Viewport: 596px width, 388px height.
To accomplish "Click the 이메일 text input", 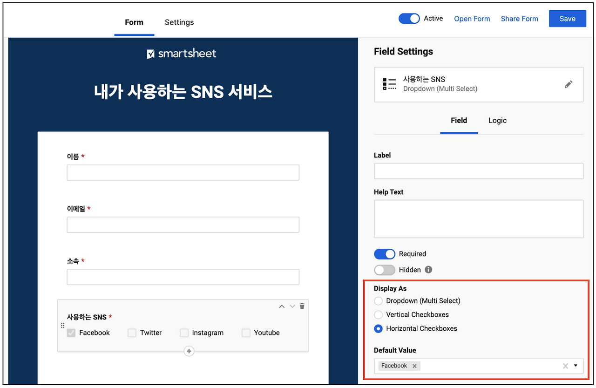I will [x=183, y=225].
